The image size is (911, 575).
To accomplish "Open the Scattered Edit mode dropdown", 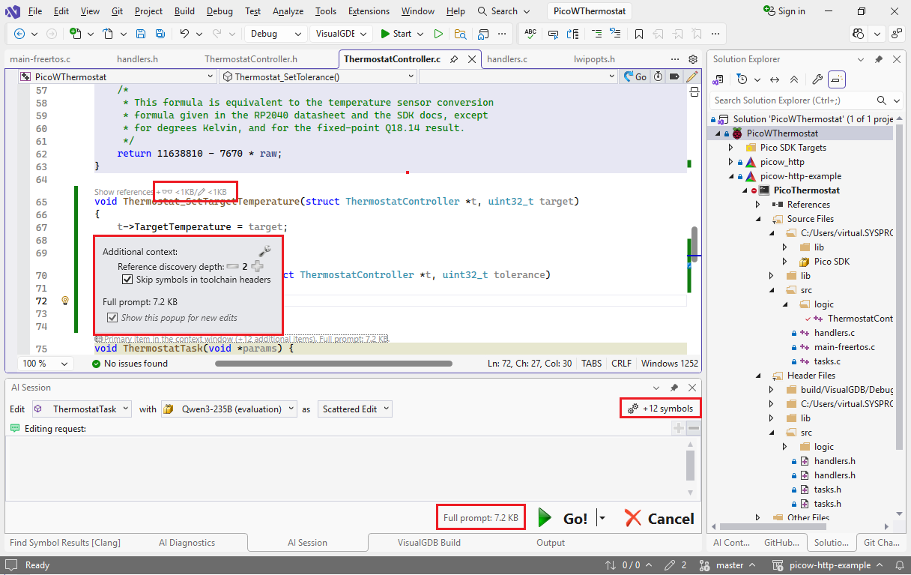I will (355, 409).
